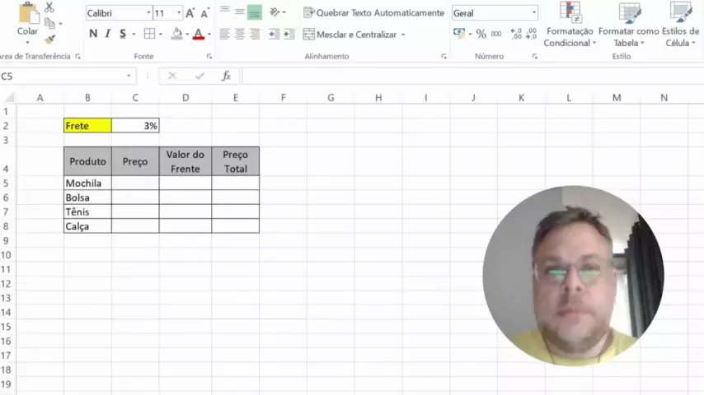Click the Increase Indent icon
Image resolution: width=704 pixels, height=395 pixels.
[291, 35]
